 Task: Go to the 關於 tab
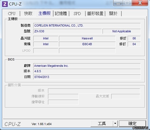pos(113,13)
